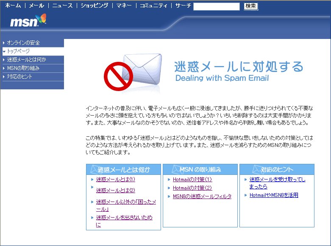This screenshot has width=331, height=246.
Task: Select 対応のヒント in sidebar
Action: tap(19, 77)
